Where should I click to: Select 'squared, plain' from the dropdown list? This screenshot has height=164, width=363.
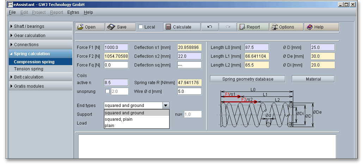pyautogui.click(x=118, y=119)
